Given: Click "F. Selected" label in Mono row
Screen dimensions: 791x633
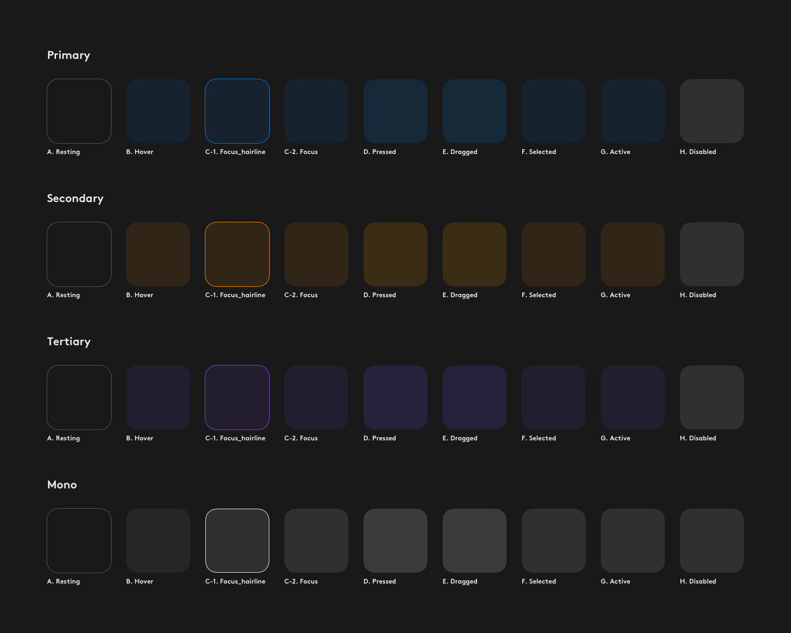Looking at the screenshot, I should [x=539, y=581].
